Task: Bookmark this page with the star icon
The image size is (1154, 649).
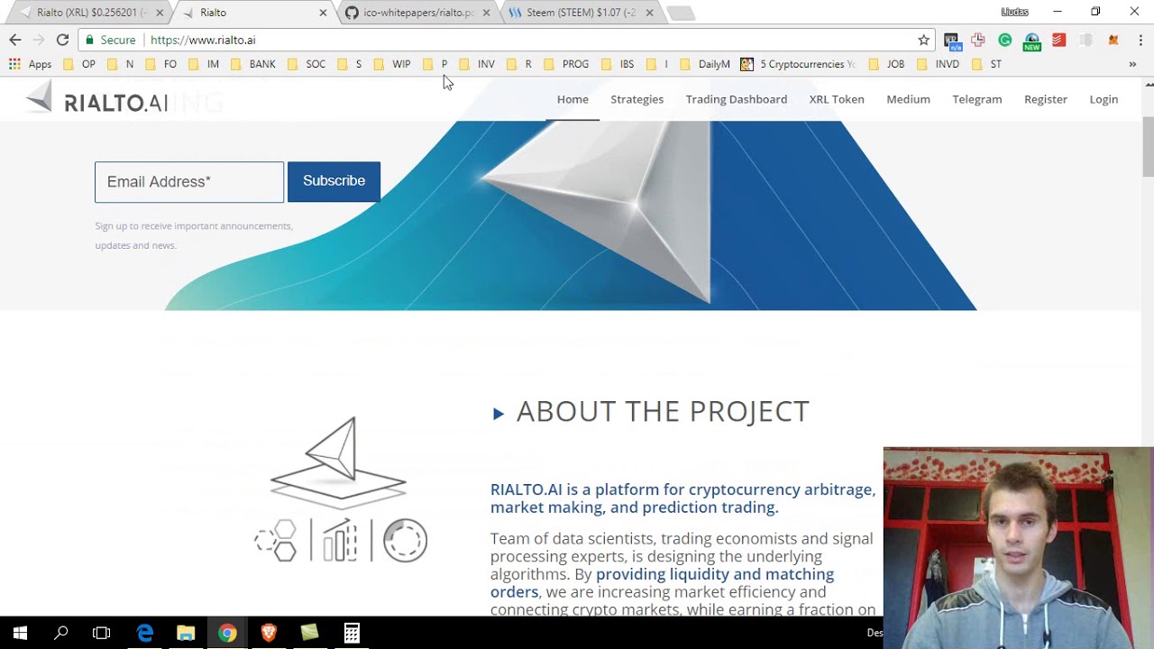Action: pos(923,40)
